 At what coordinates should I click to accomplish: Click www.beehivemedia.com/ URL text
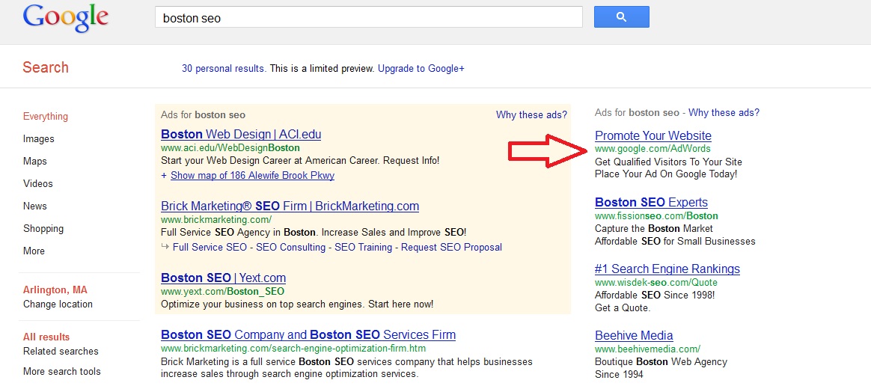click(648, 349)
